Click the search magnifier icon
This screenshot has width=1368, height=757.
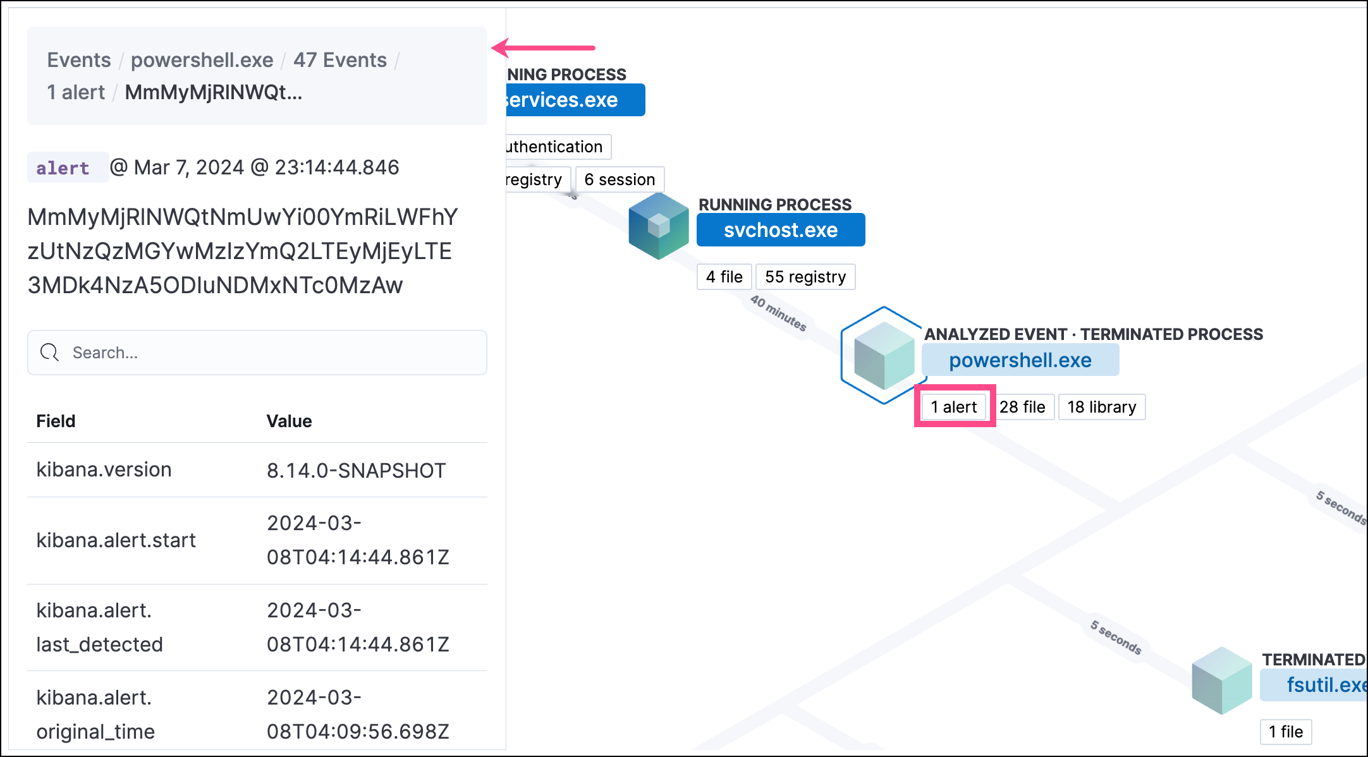[49, 353]
